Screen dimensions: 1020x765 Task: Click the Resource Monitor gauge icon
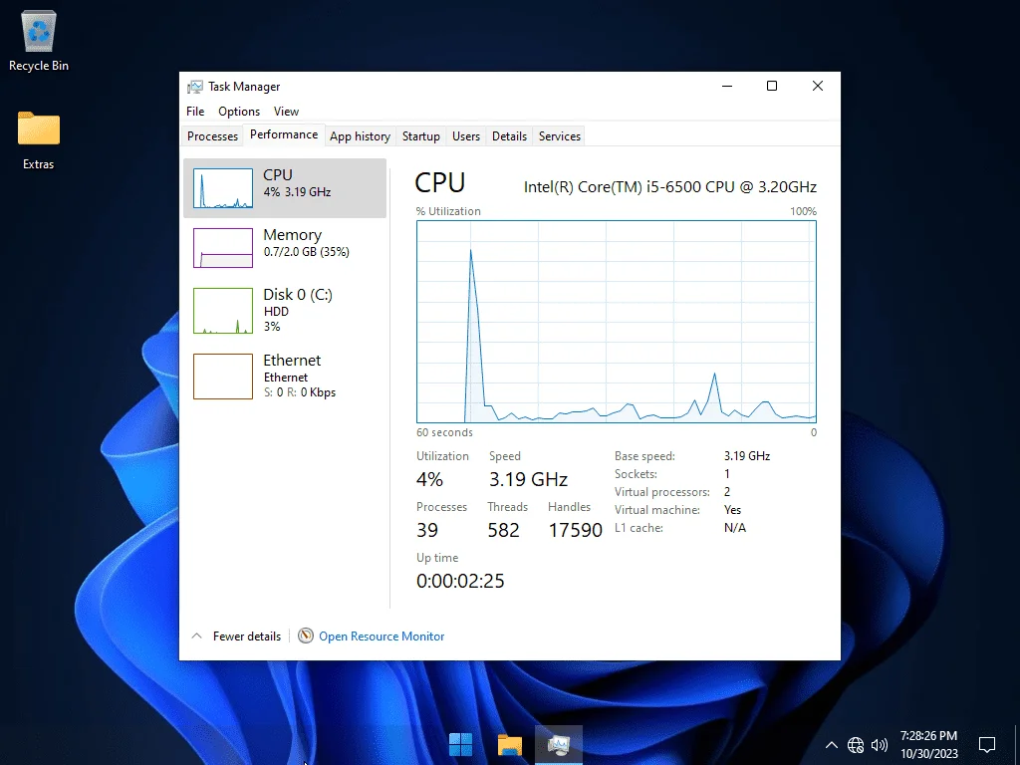point(306,636)
